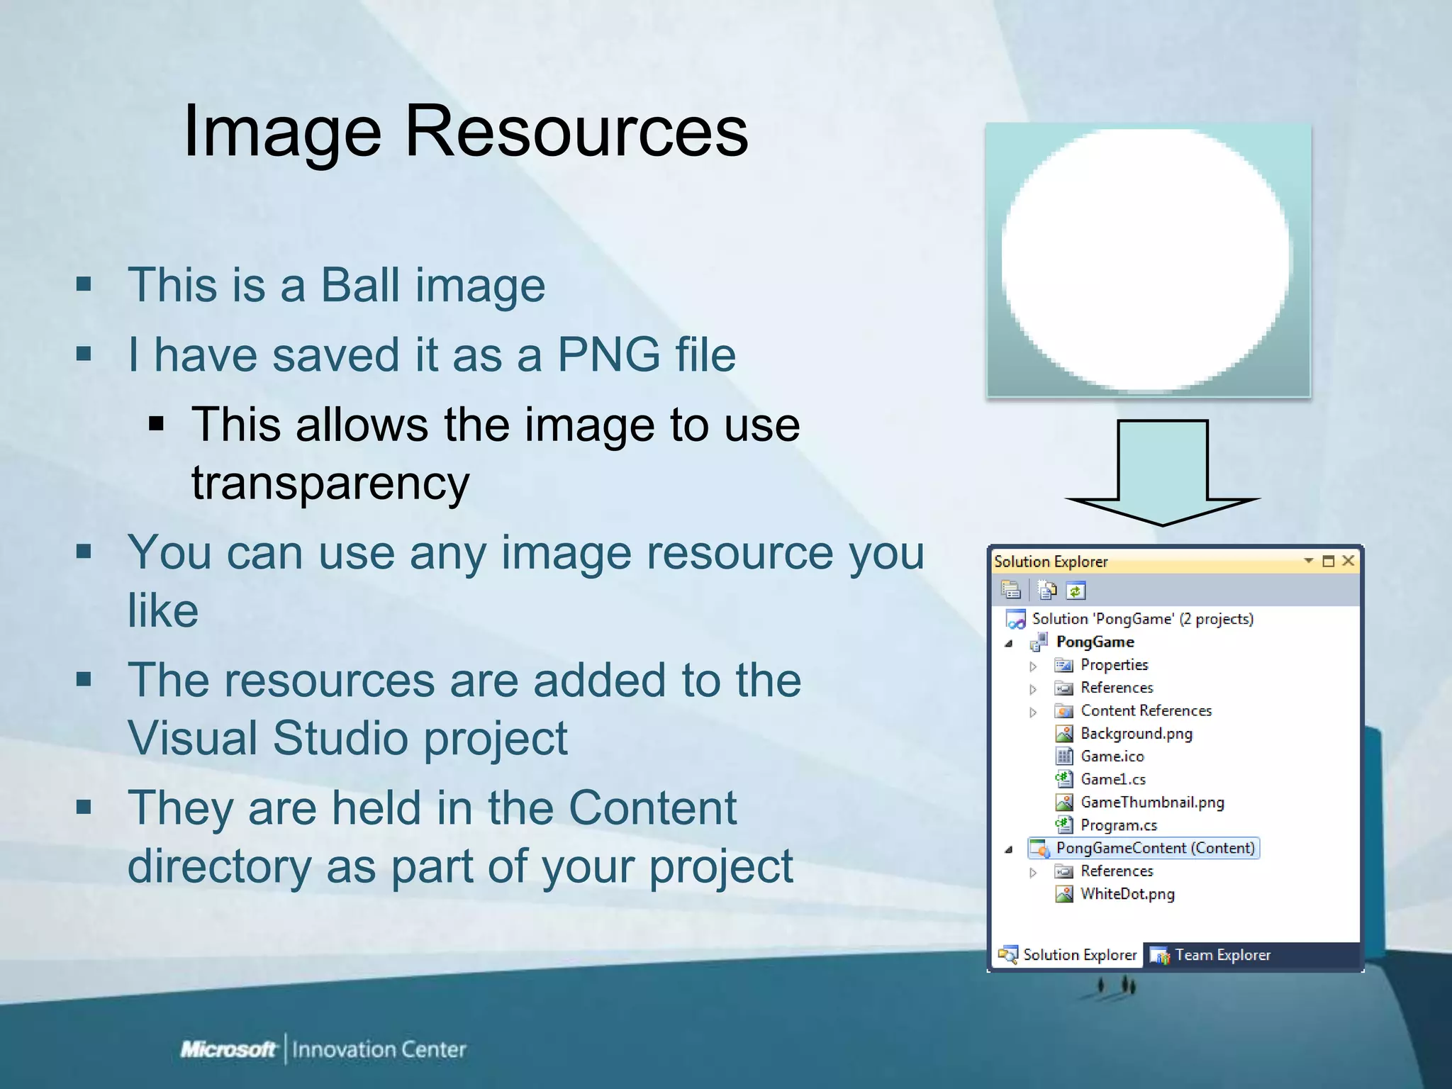The width and height of the screenshot is (1452, 1089).
Task: Switch to the Team Explorer tab
Action: click(1210, 955)
